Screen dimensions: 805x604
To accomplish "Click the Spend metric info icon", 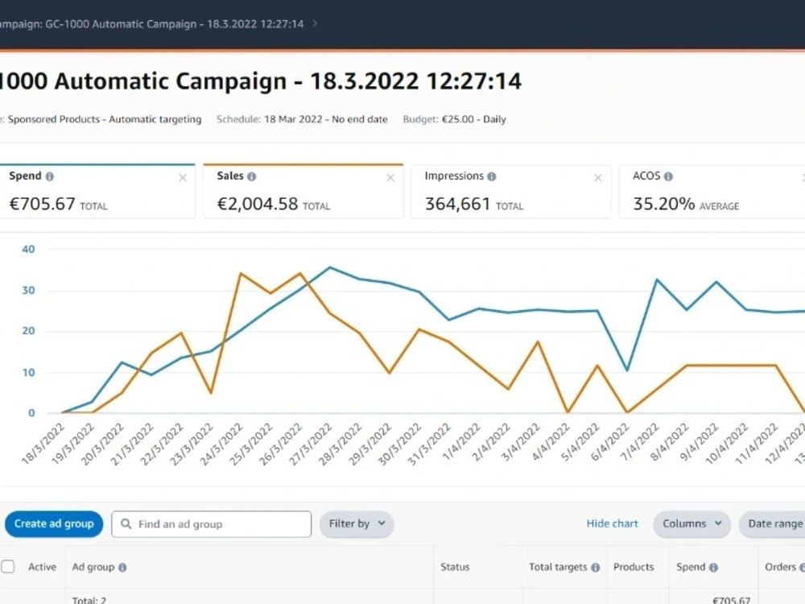I will (x=50, y=176).
